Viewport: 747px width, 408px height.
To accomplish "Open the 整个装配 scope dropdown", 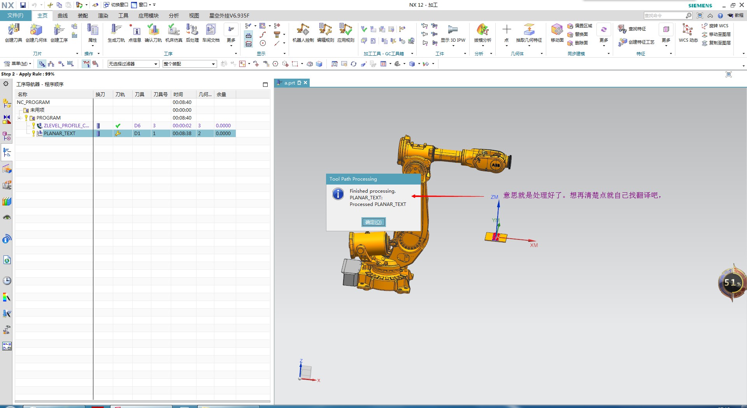I will coord(189,64).
